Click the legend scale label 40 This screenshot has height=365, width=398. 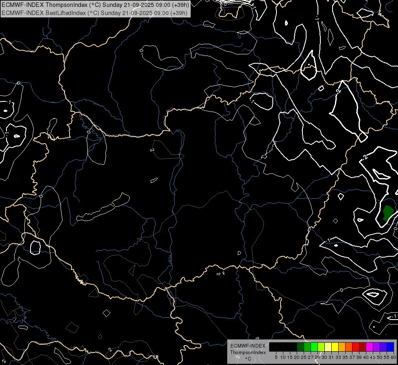[366, 357]
